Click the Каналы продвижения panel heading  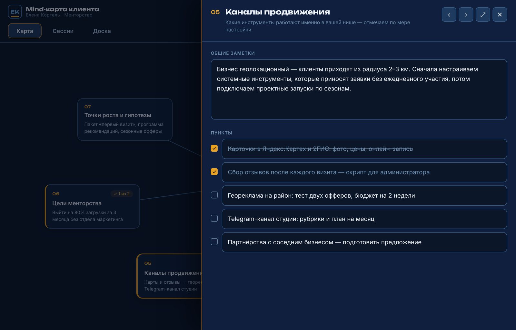(277, 12)
